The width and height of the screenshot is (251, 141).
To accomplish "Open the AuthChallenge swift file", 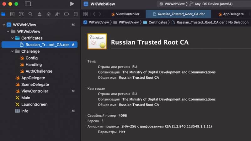I will click(x=39, y=71).
